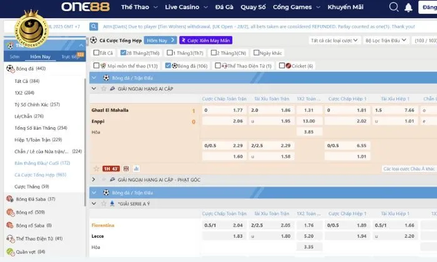Favorite the Giải Serie A Ý league star

[x=104, y=203]
